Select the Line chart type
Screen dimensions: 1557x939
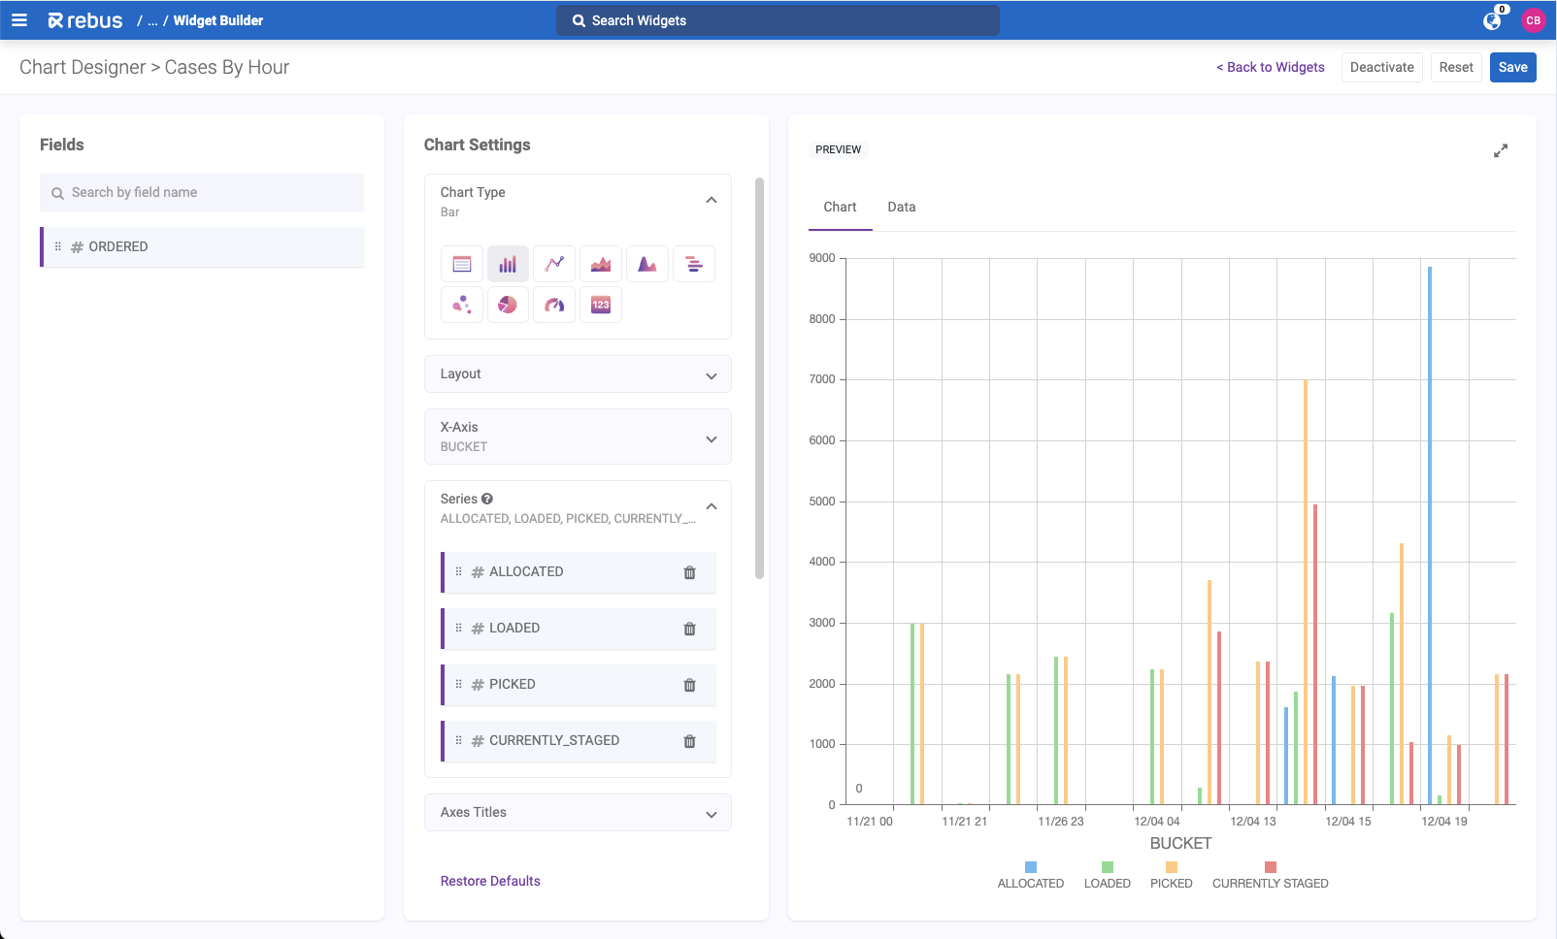pos(554,264)
